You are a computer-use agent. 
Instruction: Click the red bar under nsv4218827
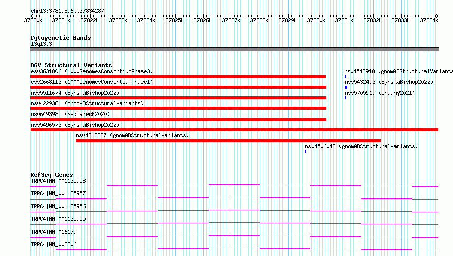tap(229, 140)
